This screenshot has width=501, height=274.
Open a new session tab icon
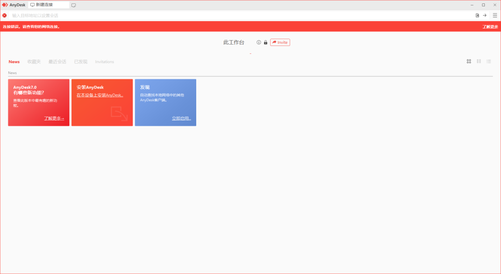point(73,5)
